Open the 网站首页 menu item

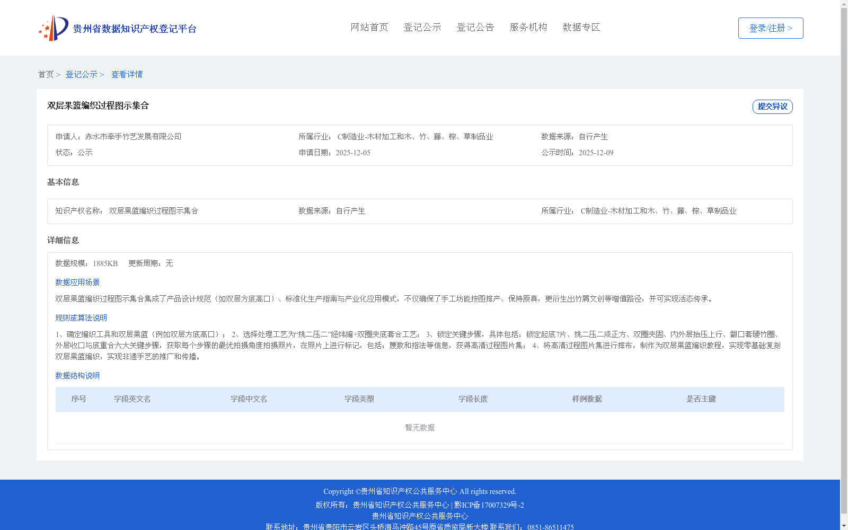[369, 27]
